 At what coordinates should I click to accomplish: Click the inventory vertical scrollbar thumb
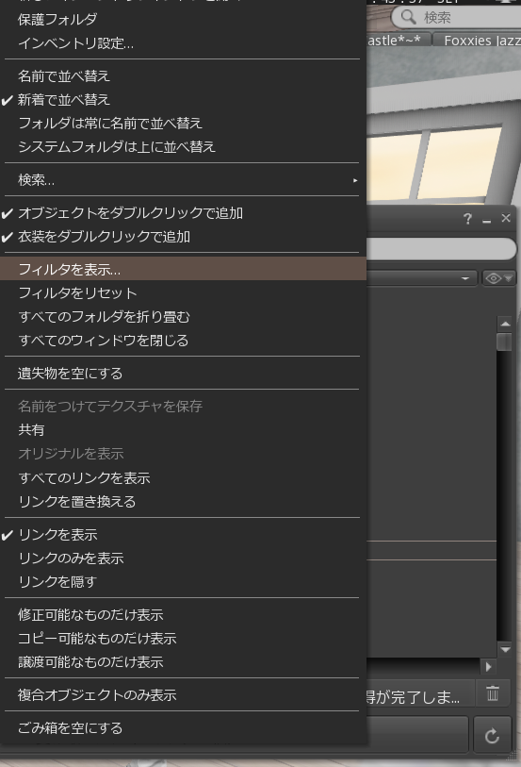tap(504, 342)
